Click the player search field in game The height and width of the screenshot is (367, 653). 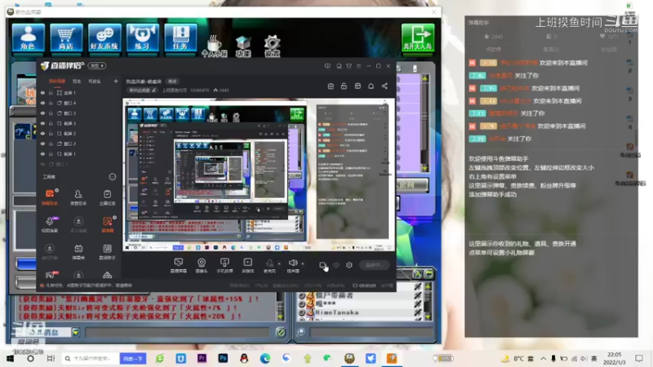371,332
